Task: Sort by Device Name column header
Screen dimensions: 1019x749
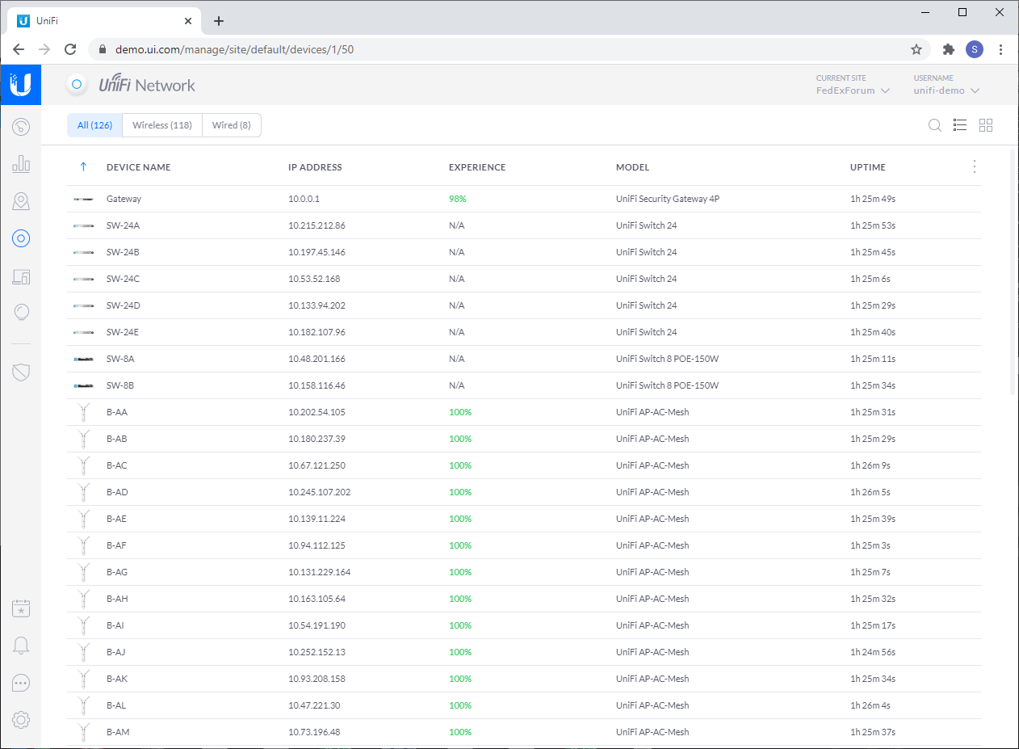Action: click(139, 167)
